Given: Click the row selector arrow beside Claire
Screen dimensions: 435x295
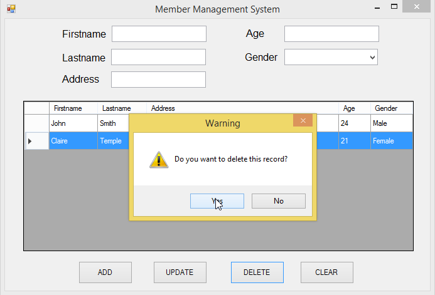Looking at the screenshot, I should [30, 141].
